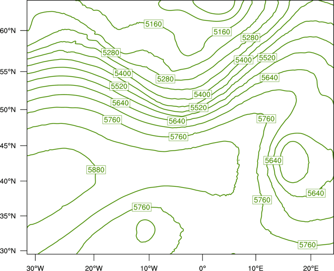Pick the 40°N latitude tick label

8,181
